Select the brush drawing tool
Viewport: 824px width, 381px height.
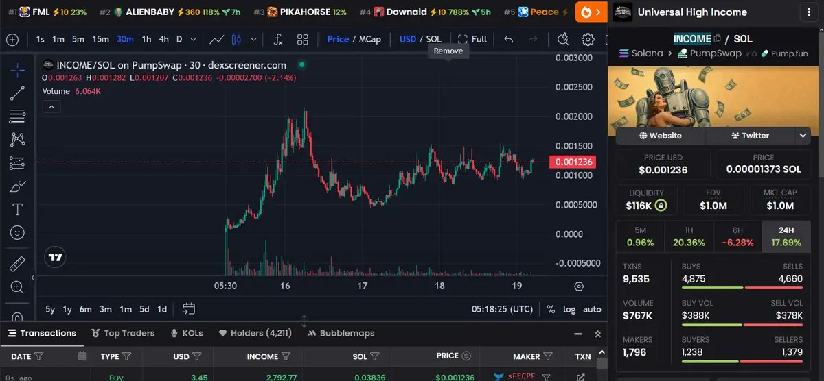pyautogui.click(x=18, y=186)
